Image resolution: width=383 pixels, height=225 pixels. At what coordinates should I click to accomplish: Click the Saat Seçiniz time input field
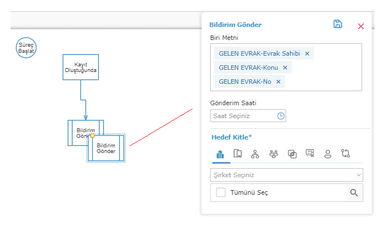(242, 116)
